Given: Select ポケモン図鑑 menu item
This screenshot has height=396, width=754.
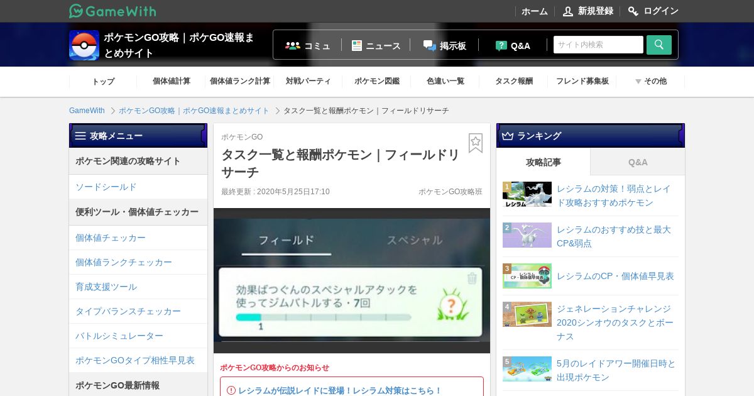Looking at the screenshot, I should click(377, 81).
